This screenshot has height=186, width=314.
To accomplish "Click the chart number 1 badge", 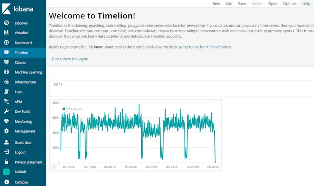I will coord(54,167).
